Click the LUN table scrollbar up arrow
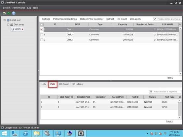 click(x=180, y=28)
